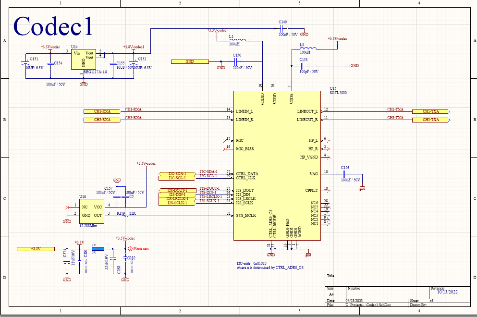
Task: Select inductor L1 100uH symbol
Action: [x=237, y=40]
